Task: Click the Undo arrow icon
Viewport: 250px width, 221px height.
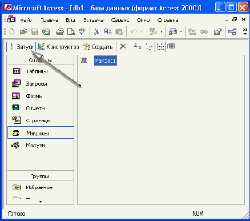Action: [x=134, y=31]
